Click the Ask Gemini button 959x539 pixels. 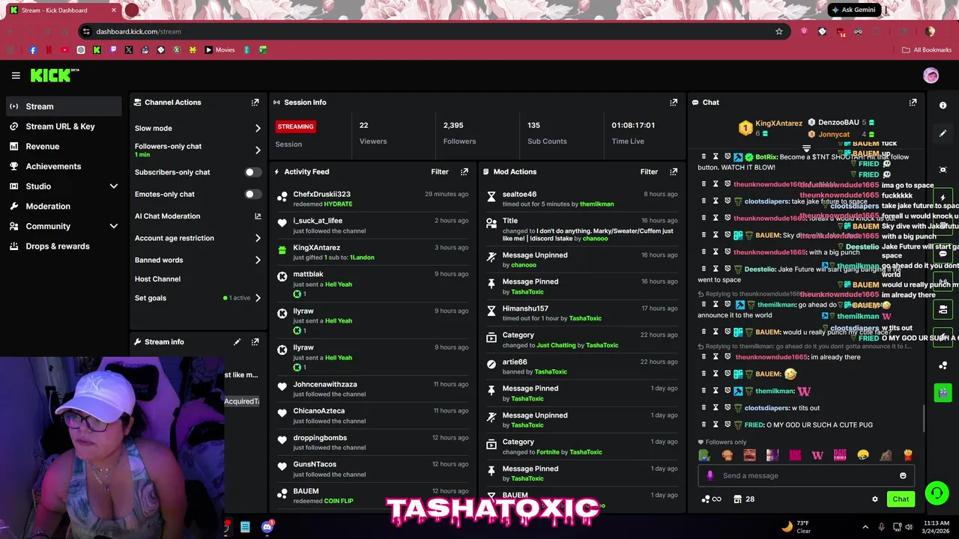853,10
